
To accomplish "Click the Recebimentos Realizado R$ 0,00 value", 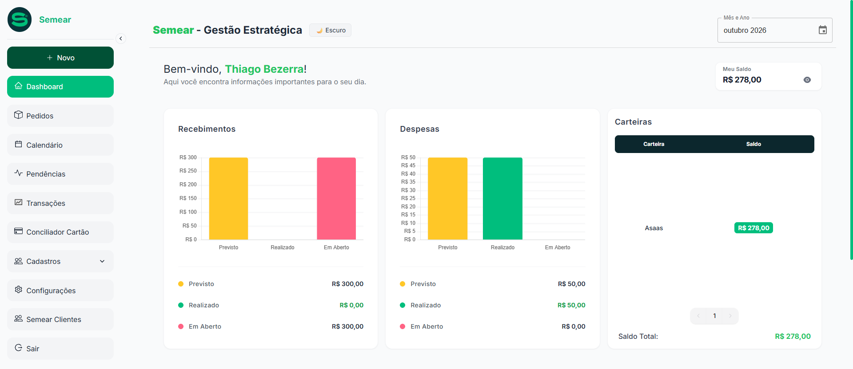I will point(351,305).
